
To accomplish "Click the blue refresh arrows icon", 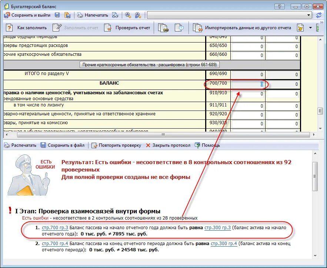I will 318,15.
